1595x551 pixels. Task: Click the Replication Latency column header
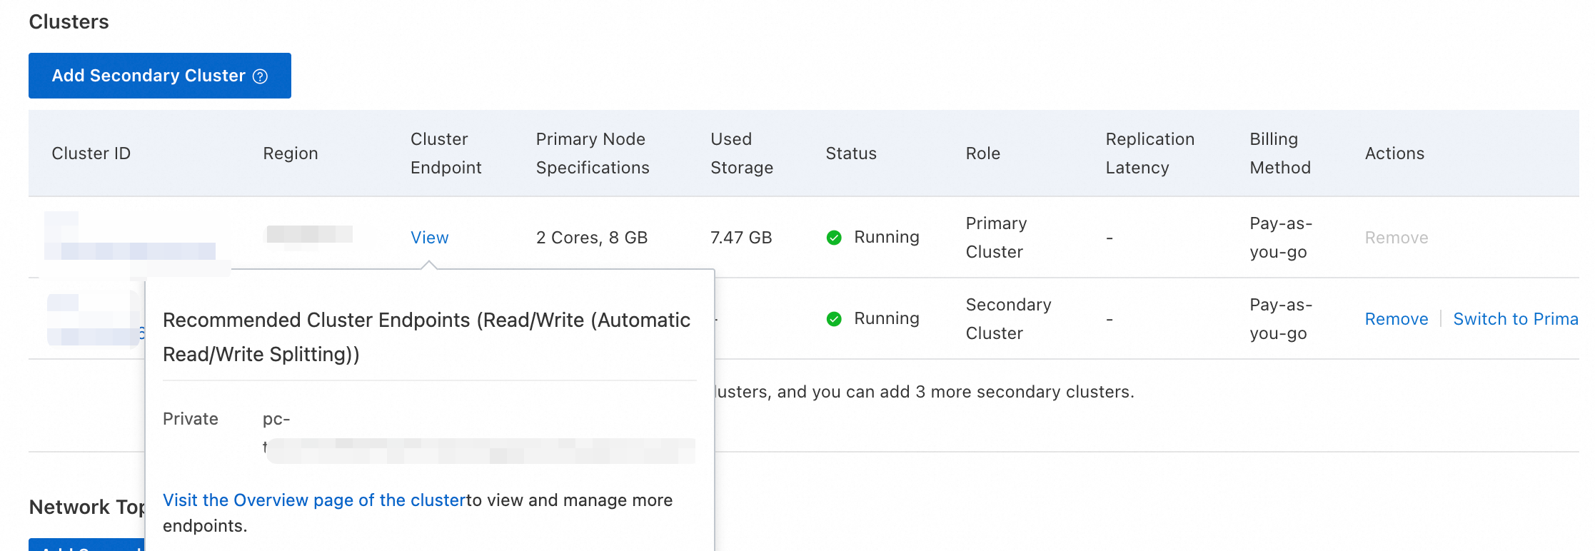tap(1149, 153)
